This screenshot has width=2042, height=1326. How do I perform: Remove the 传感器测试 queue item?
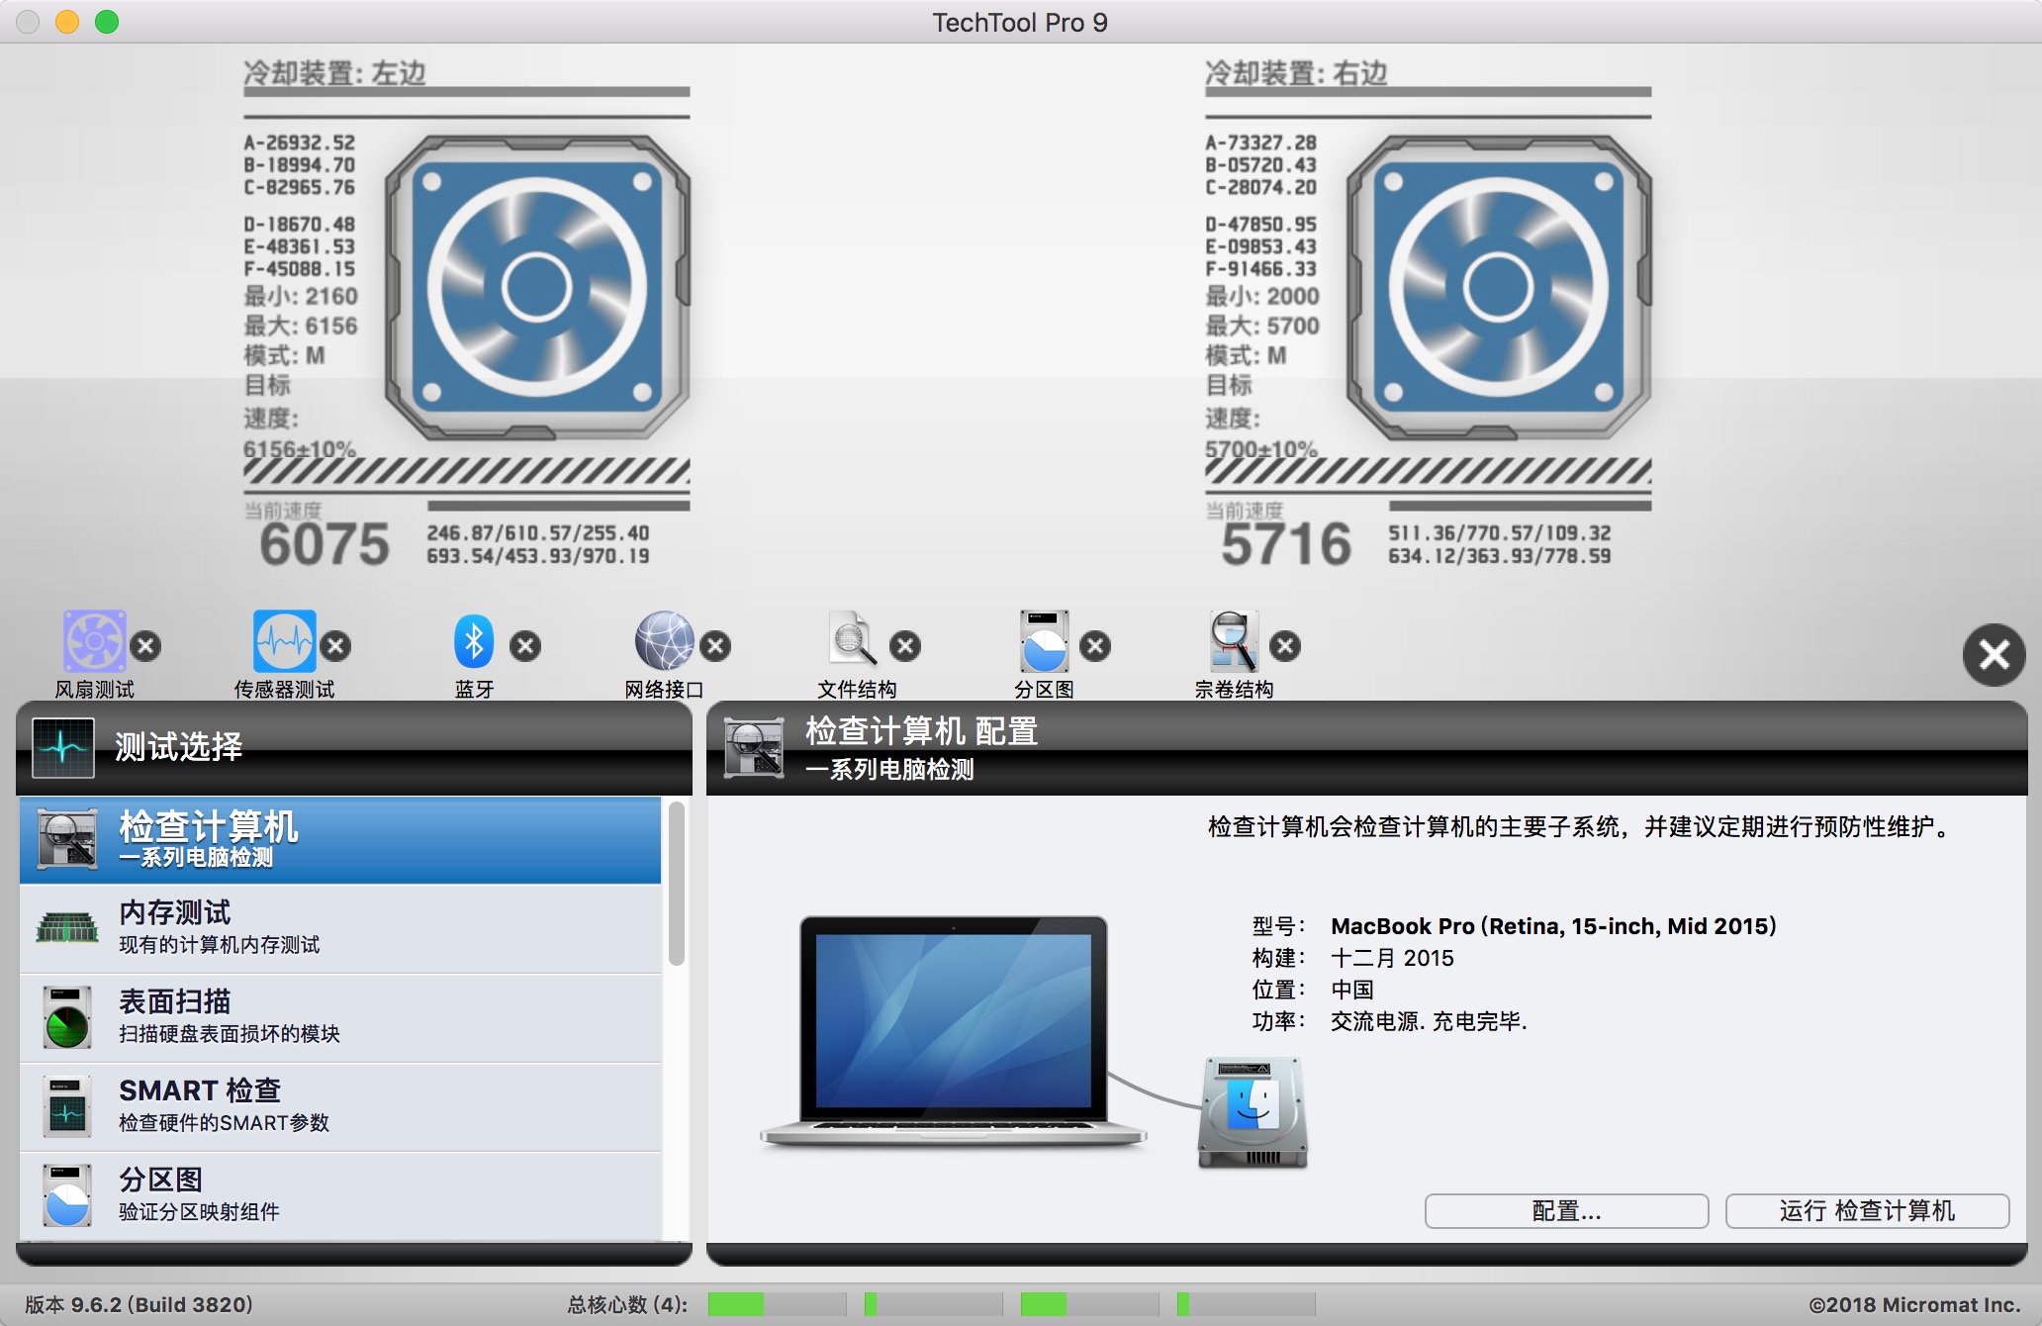(x=336, y=646)
